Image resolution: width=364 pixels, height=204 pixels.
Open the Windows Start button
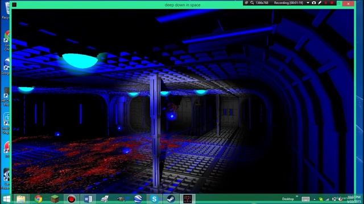coord(6,199)
